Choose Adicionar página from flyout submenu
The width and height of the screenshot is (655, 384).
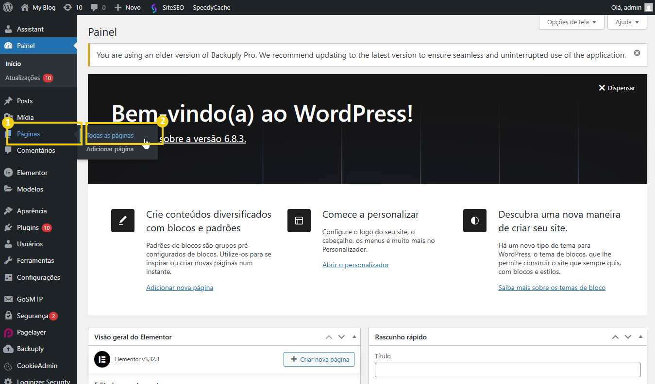[x=110, y=149]
